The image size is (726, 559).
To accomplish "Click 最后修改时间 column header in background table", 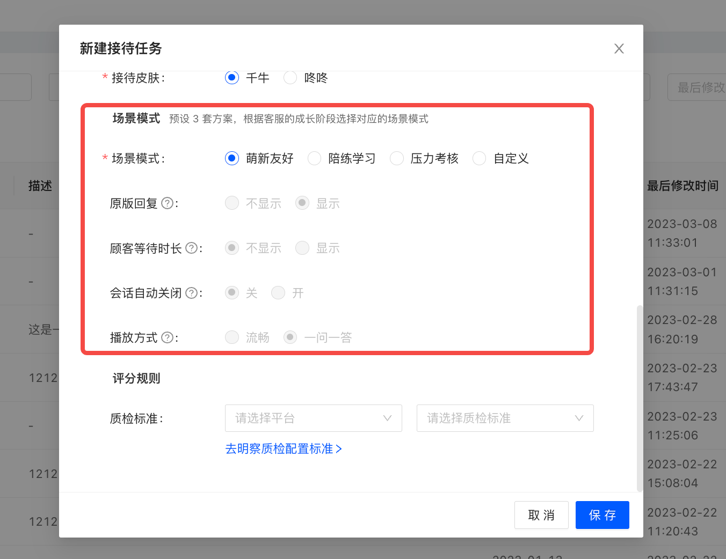I will (x=683, y=186).
